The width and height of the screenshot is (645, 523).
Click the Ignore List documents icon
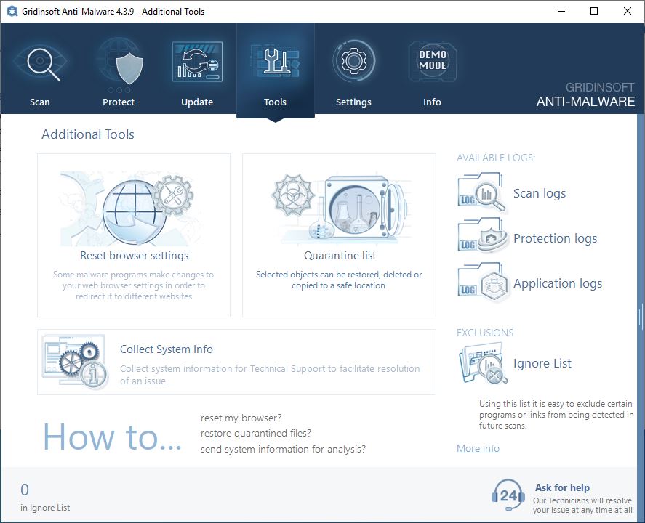pos(483,364)
